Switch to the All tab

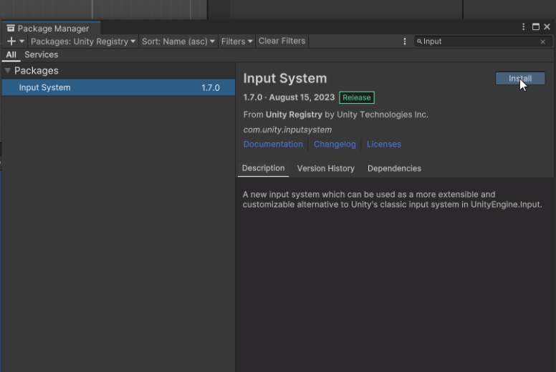11,55
